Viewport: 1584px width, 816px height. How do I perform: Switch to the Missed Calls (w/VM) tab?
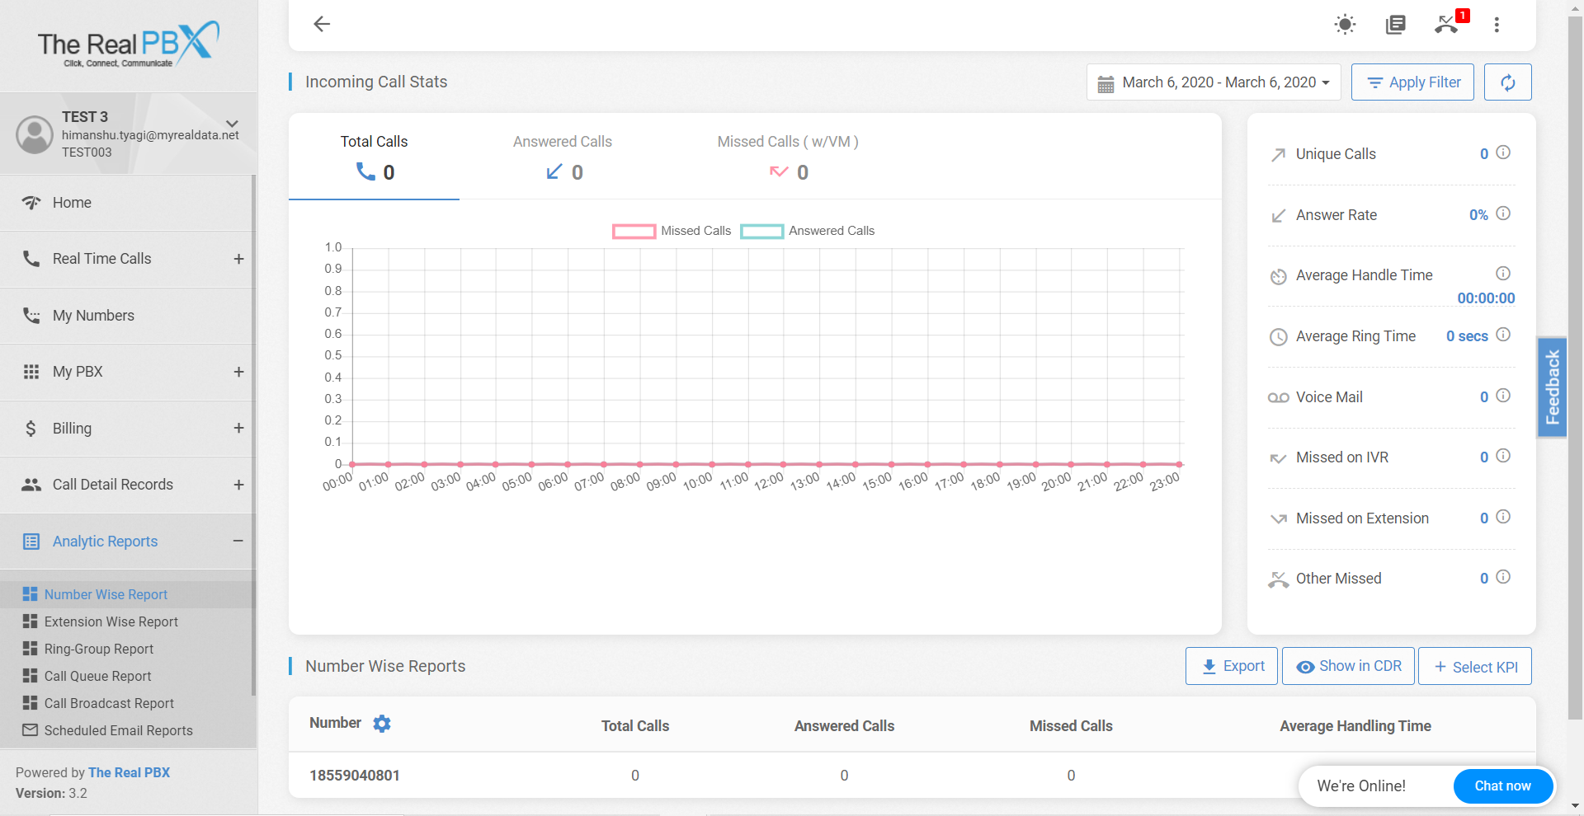click(787, 157)
